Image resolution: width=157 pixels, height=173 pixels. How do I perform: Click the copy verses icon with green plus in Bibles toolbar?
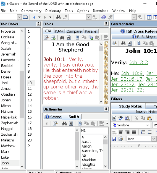91,38
